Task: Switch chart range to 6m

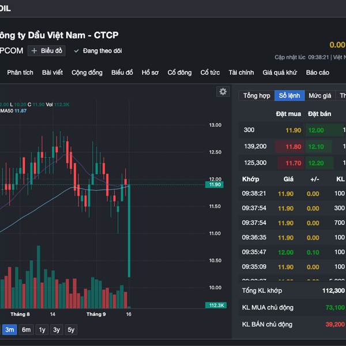Action: (x=27, y=330)
